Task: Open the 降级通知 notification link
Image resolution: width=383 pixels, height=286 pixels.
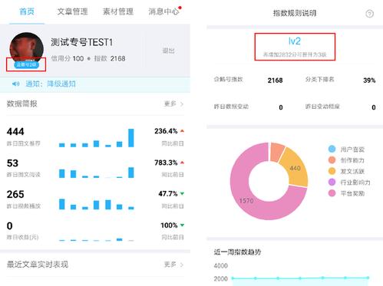Action: coord(61,84)
